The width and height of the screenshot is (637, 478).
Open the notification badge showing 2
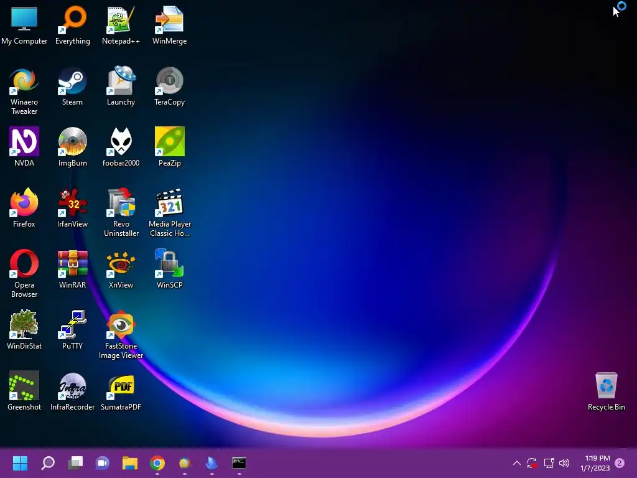tap(620, 463)
